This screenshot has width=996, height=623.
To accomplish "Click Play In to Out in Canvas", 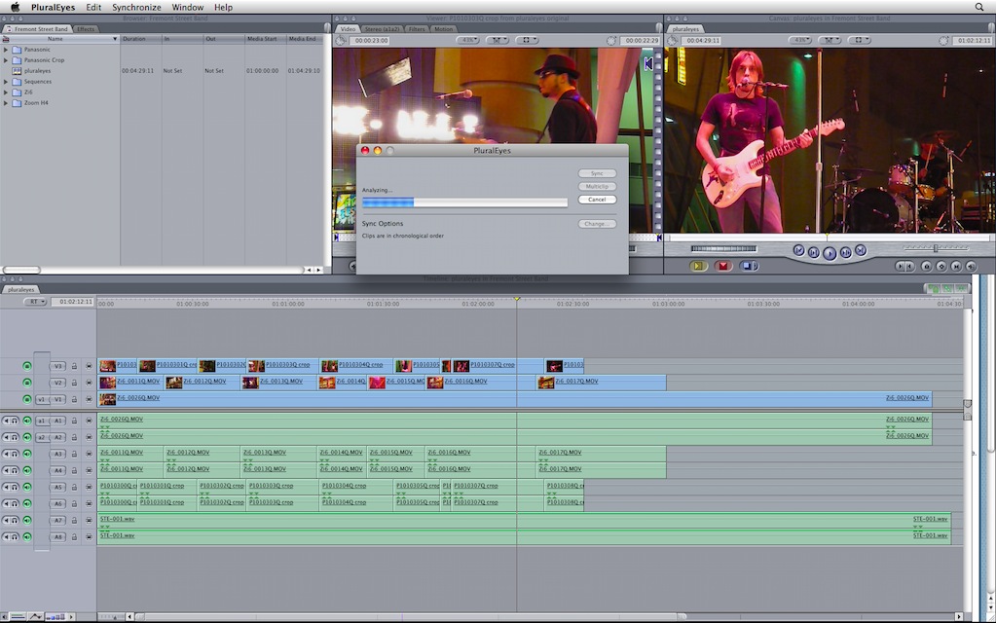I will (x=814, y=253).
